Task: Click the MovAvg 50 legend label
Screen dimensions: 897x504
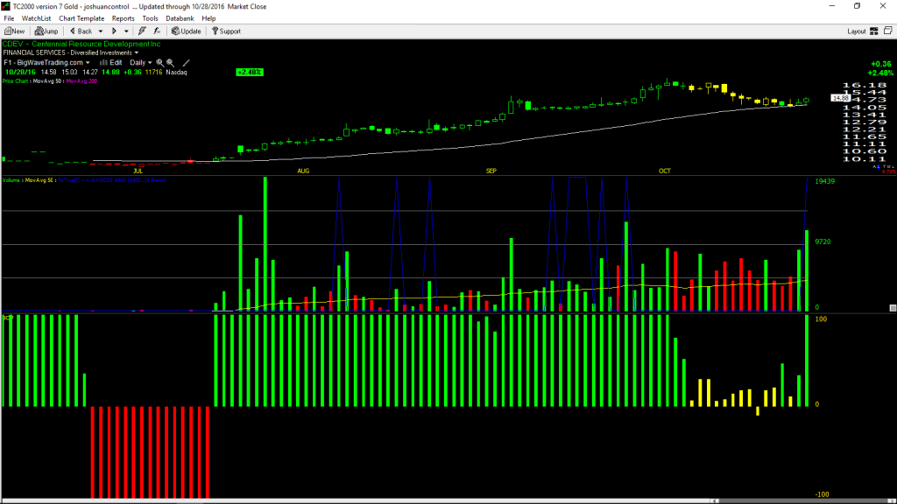Action: pyautogui.click(x=47, y=81)
